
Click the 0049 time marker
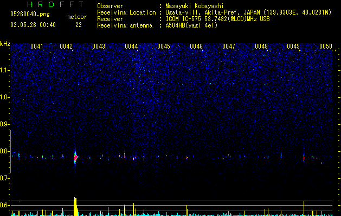293,46
